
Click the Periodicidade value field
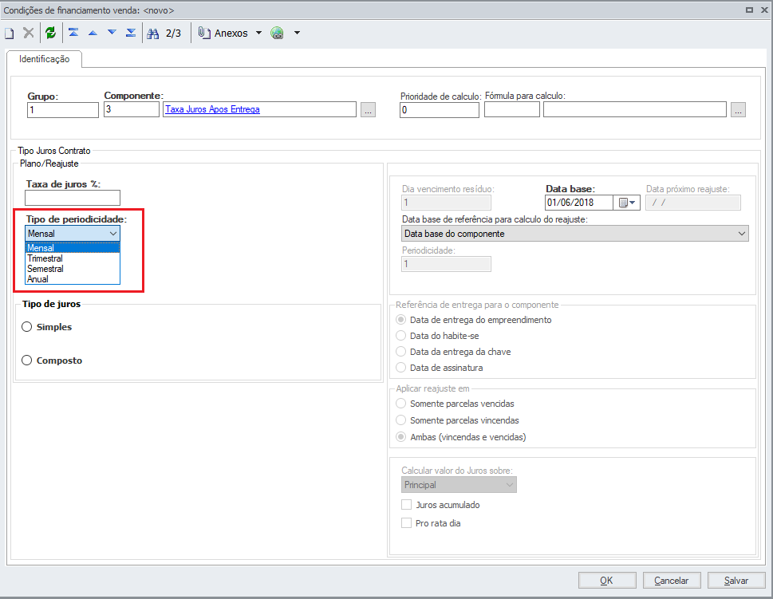click(446, 264)
